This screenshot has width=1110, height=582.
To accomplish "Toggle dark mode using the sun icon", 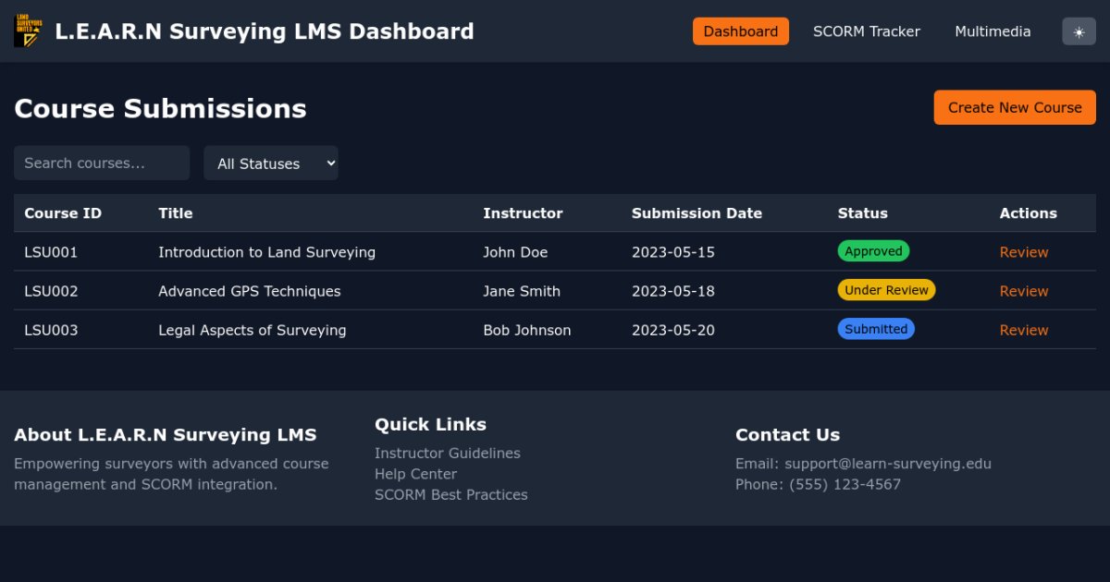I will point(1079,30).
